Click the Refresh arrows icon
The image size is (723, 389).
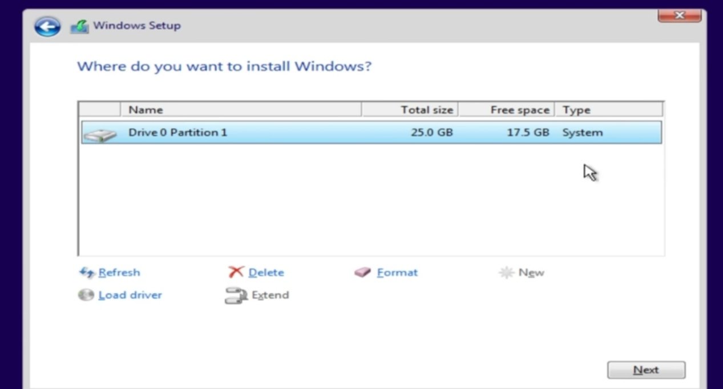(x=86, y=273)
